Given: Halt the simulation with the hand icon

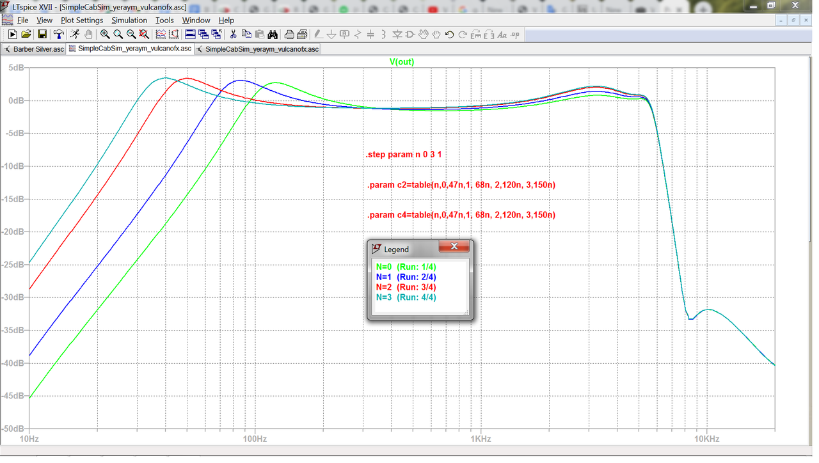Looking at the screenshot, I should pyautogui.click(x=89, y=34).
